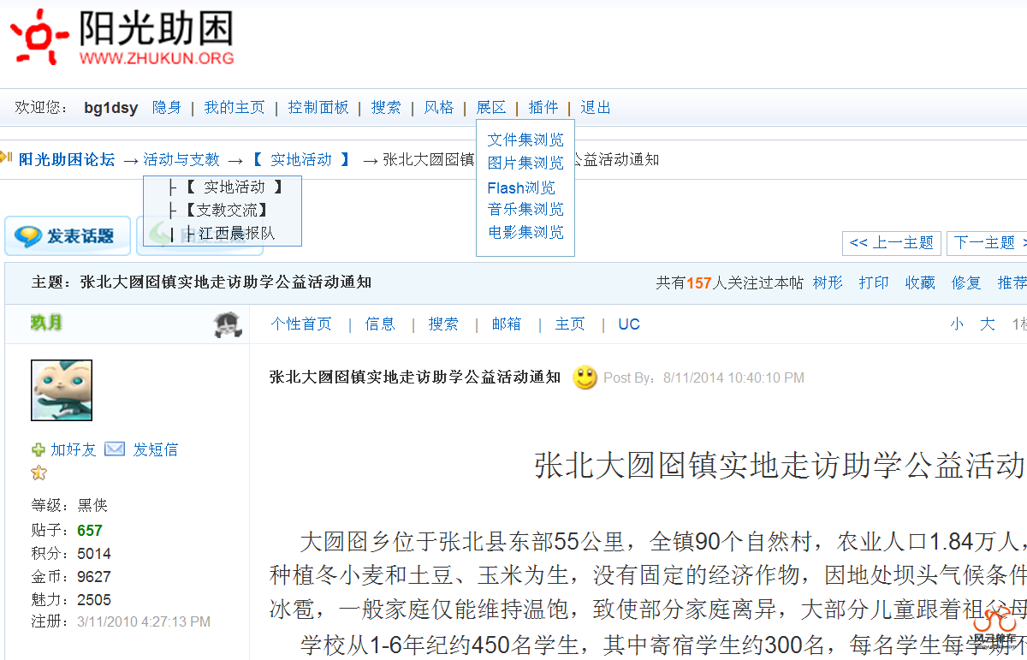The width and height of the screenshot is (1027, 660).
Task: Select 小 to shrink the font size
Action: 957,324
